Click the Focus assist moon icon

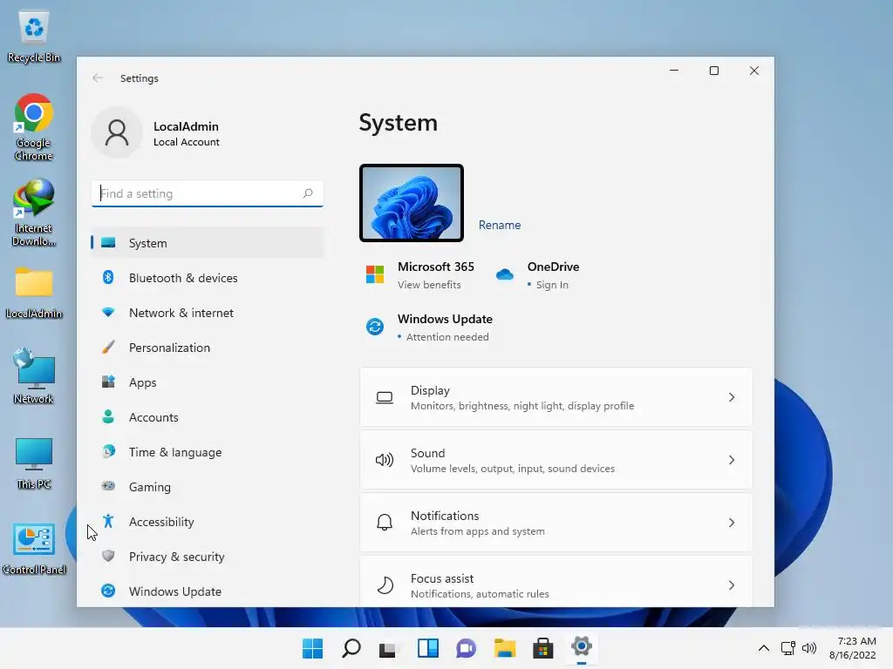pos(385,585)
